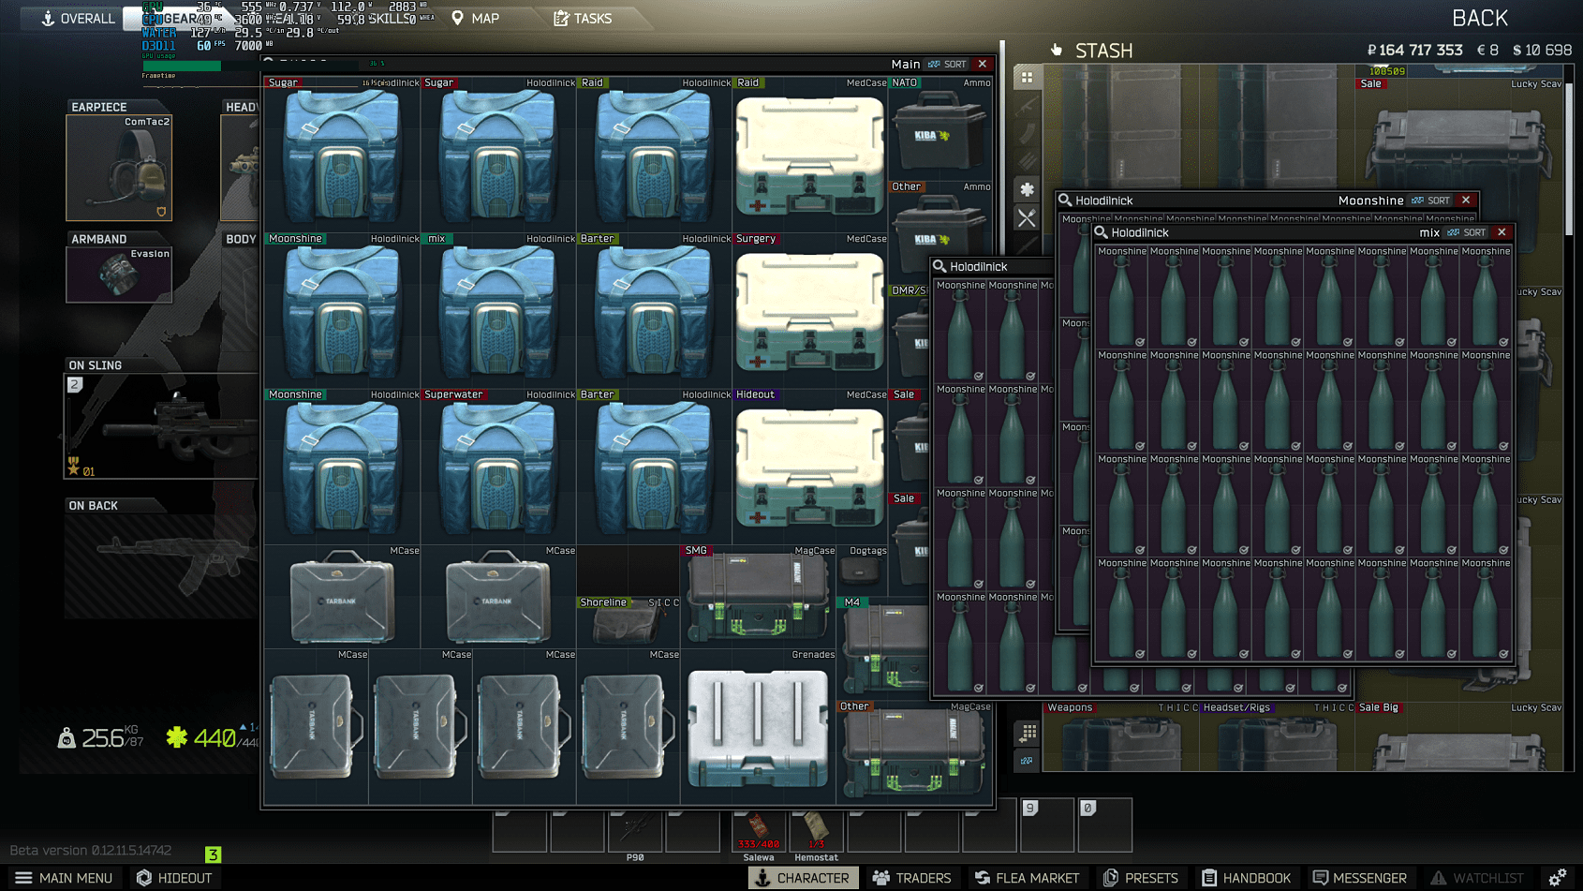The width and height of the screenshot is (1583, 891).
Task: Show all items filter in stash sidebar
Action: [x=1027, y=78]
